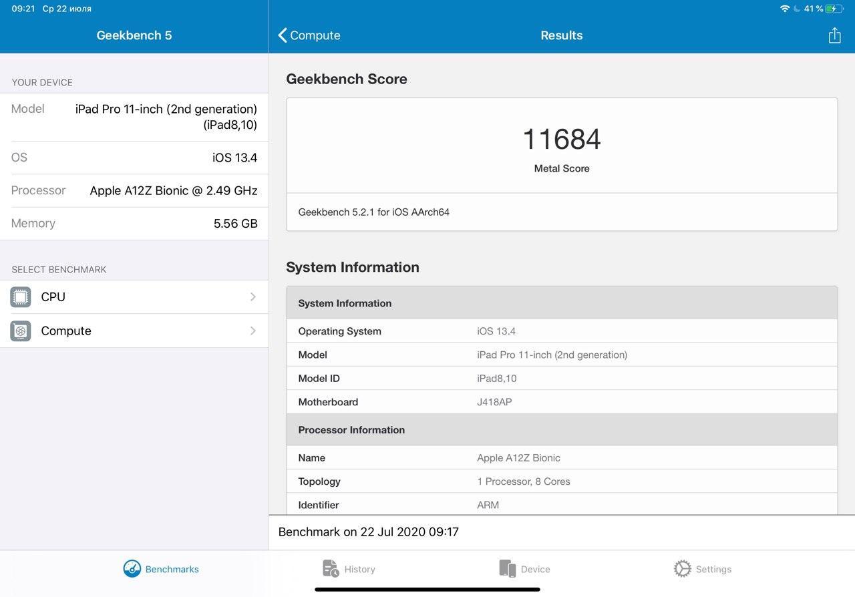
Task: Expand Compute row chevron
Action: pyautogui.click(x=253, y=331)
